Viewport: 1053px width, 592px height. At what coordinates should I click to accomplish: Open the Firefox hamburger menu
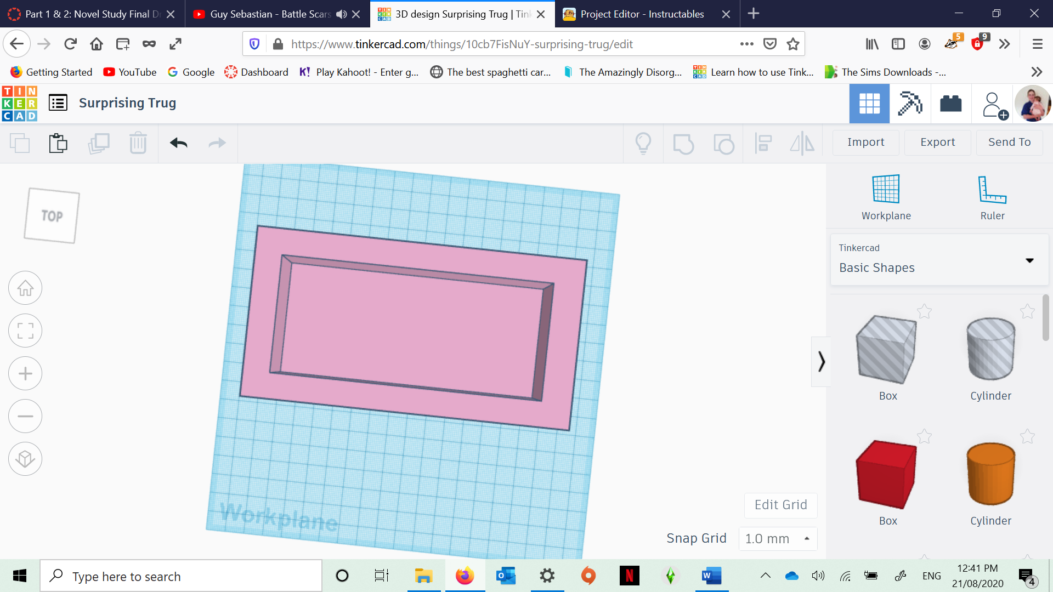click(1037, 44)
